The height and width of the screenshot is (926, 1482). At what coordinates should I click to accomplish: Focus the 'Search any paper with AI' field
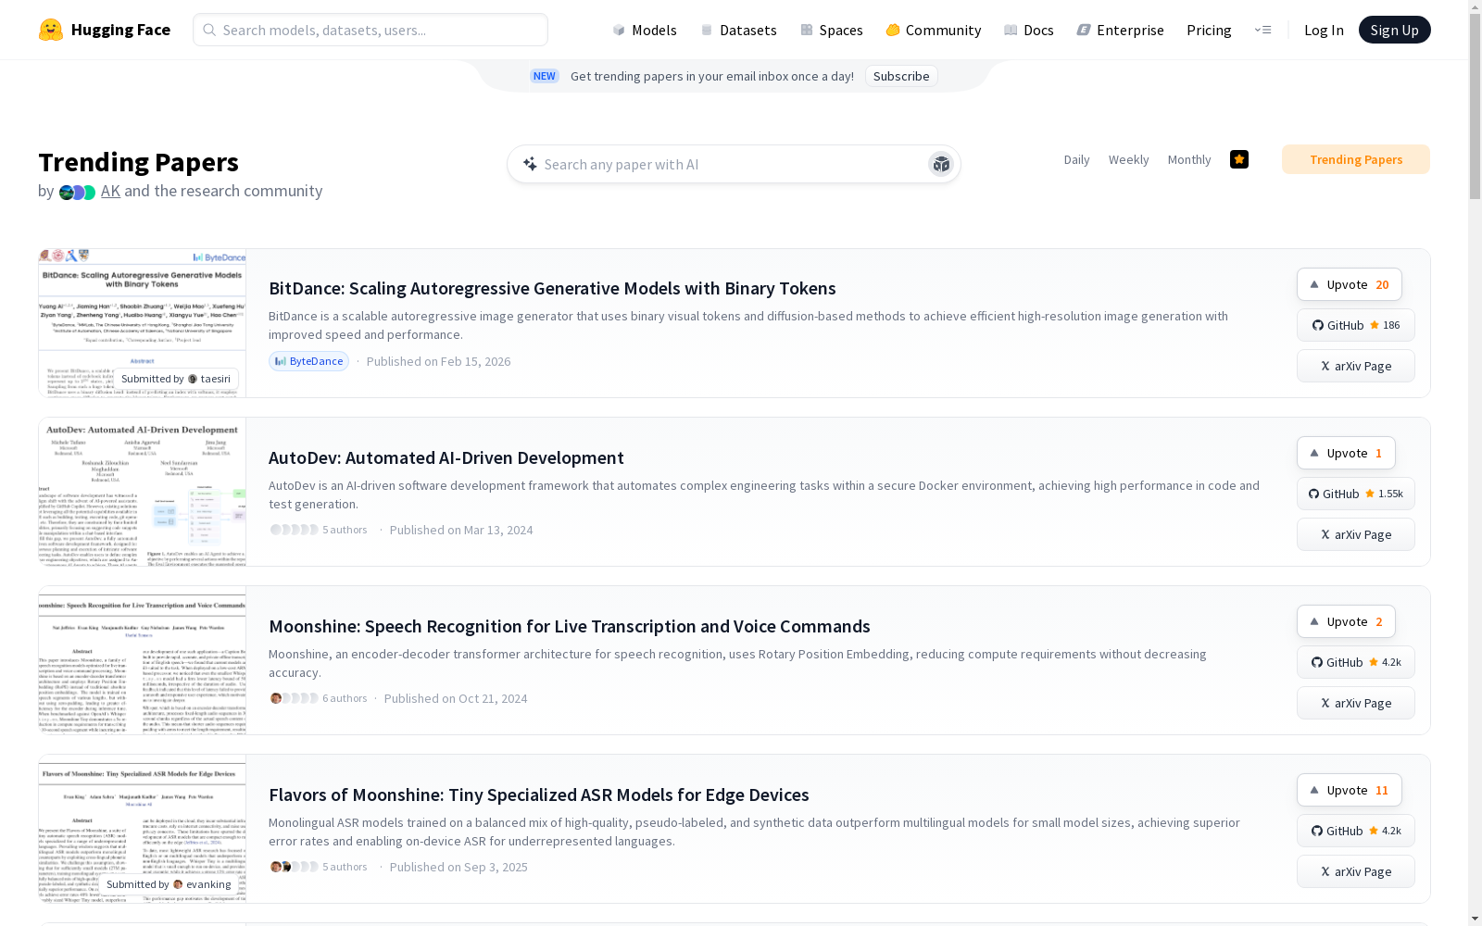coord(734,164)
